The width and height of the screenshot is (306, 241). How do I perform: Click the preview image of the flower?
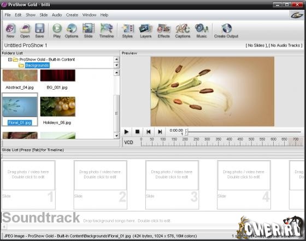tap(213, 91)
